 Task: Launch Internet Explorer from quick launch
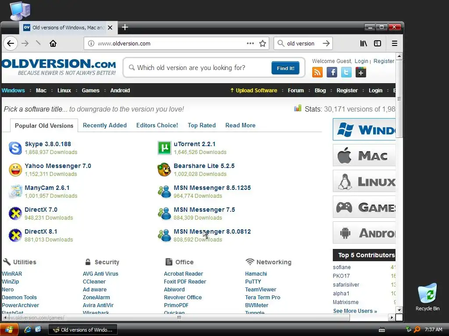tap(28, 329)
